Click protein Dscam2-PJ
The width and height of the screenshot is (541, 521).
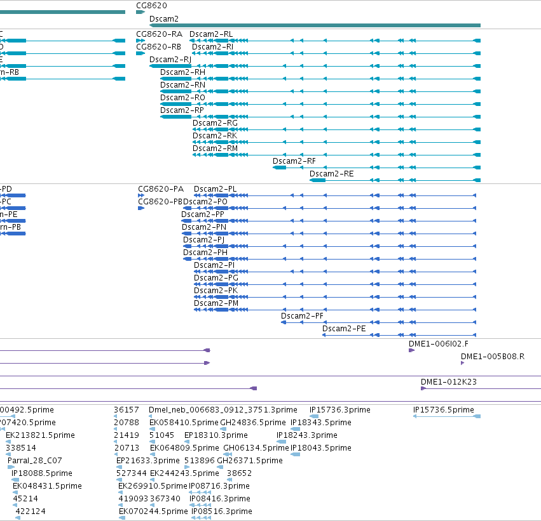(329, 247)
